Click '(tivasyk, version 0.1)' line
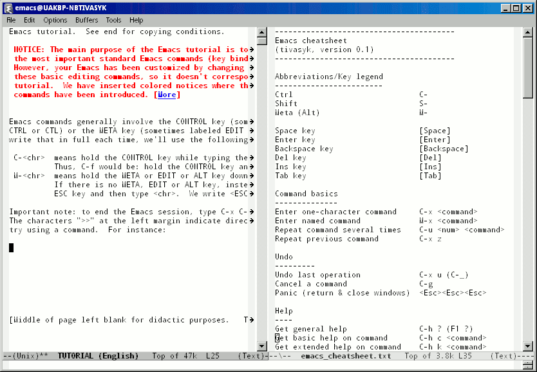This screenshot has height=372, width=537. coord(325,50)
